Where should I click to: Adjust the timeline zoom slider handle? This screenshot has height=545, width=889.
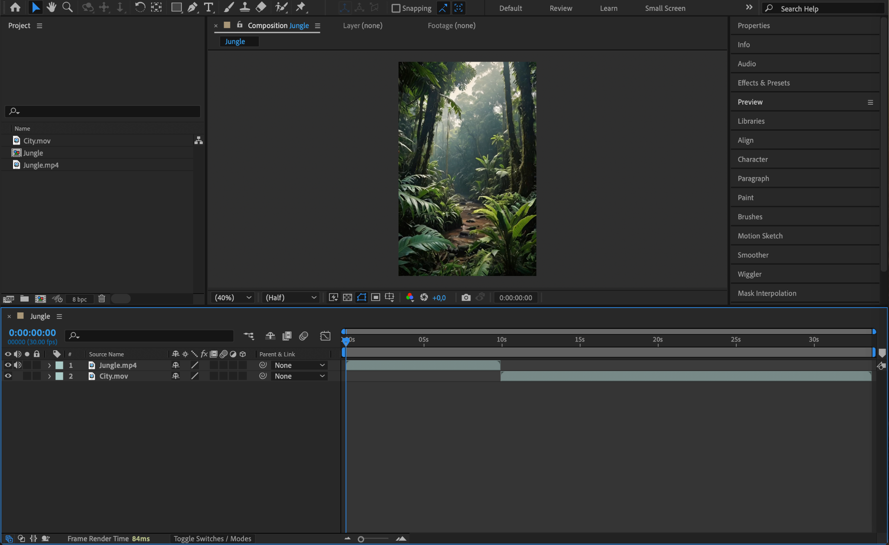pos(361,539)
